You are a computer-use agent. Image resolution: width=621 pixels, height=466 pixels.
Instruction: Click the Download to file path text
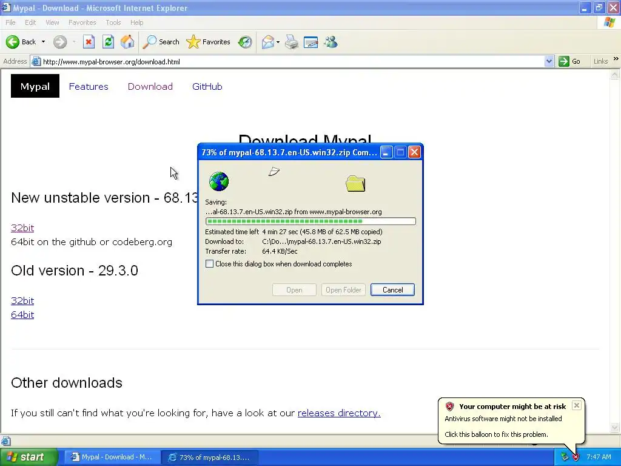pos(321,241)
